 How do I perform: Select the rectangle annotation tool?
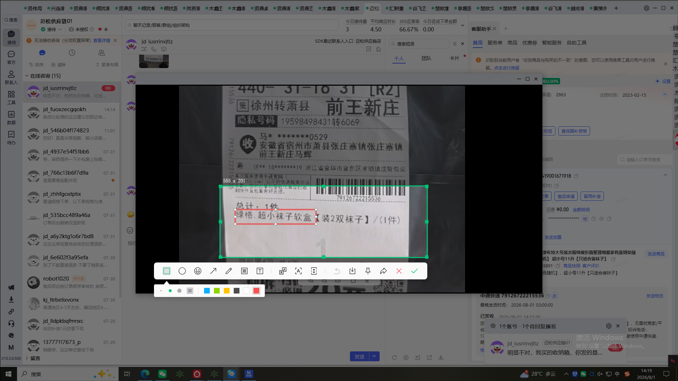(167, 271)
